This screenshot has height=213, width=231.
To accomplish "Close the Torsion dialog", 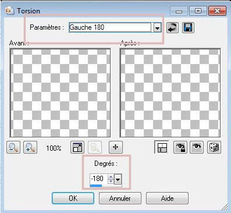I will [x=217, y=11].
